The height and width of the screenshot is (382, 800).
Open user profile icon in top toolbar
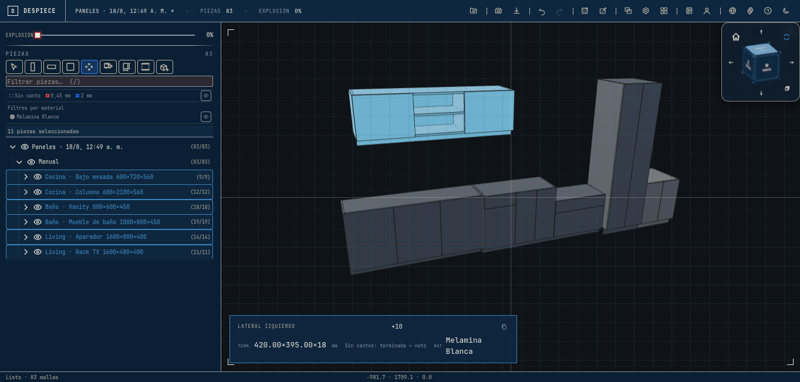pyautogui.click(x=707, y=11)
